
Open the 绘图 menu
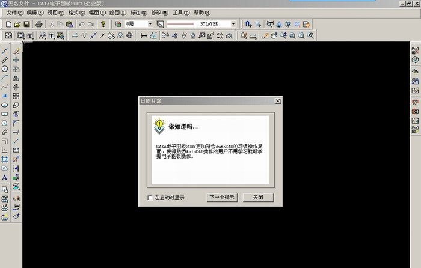[x=118, y=13]
